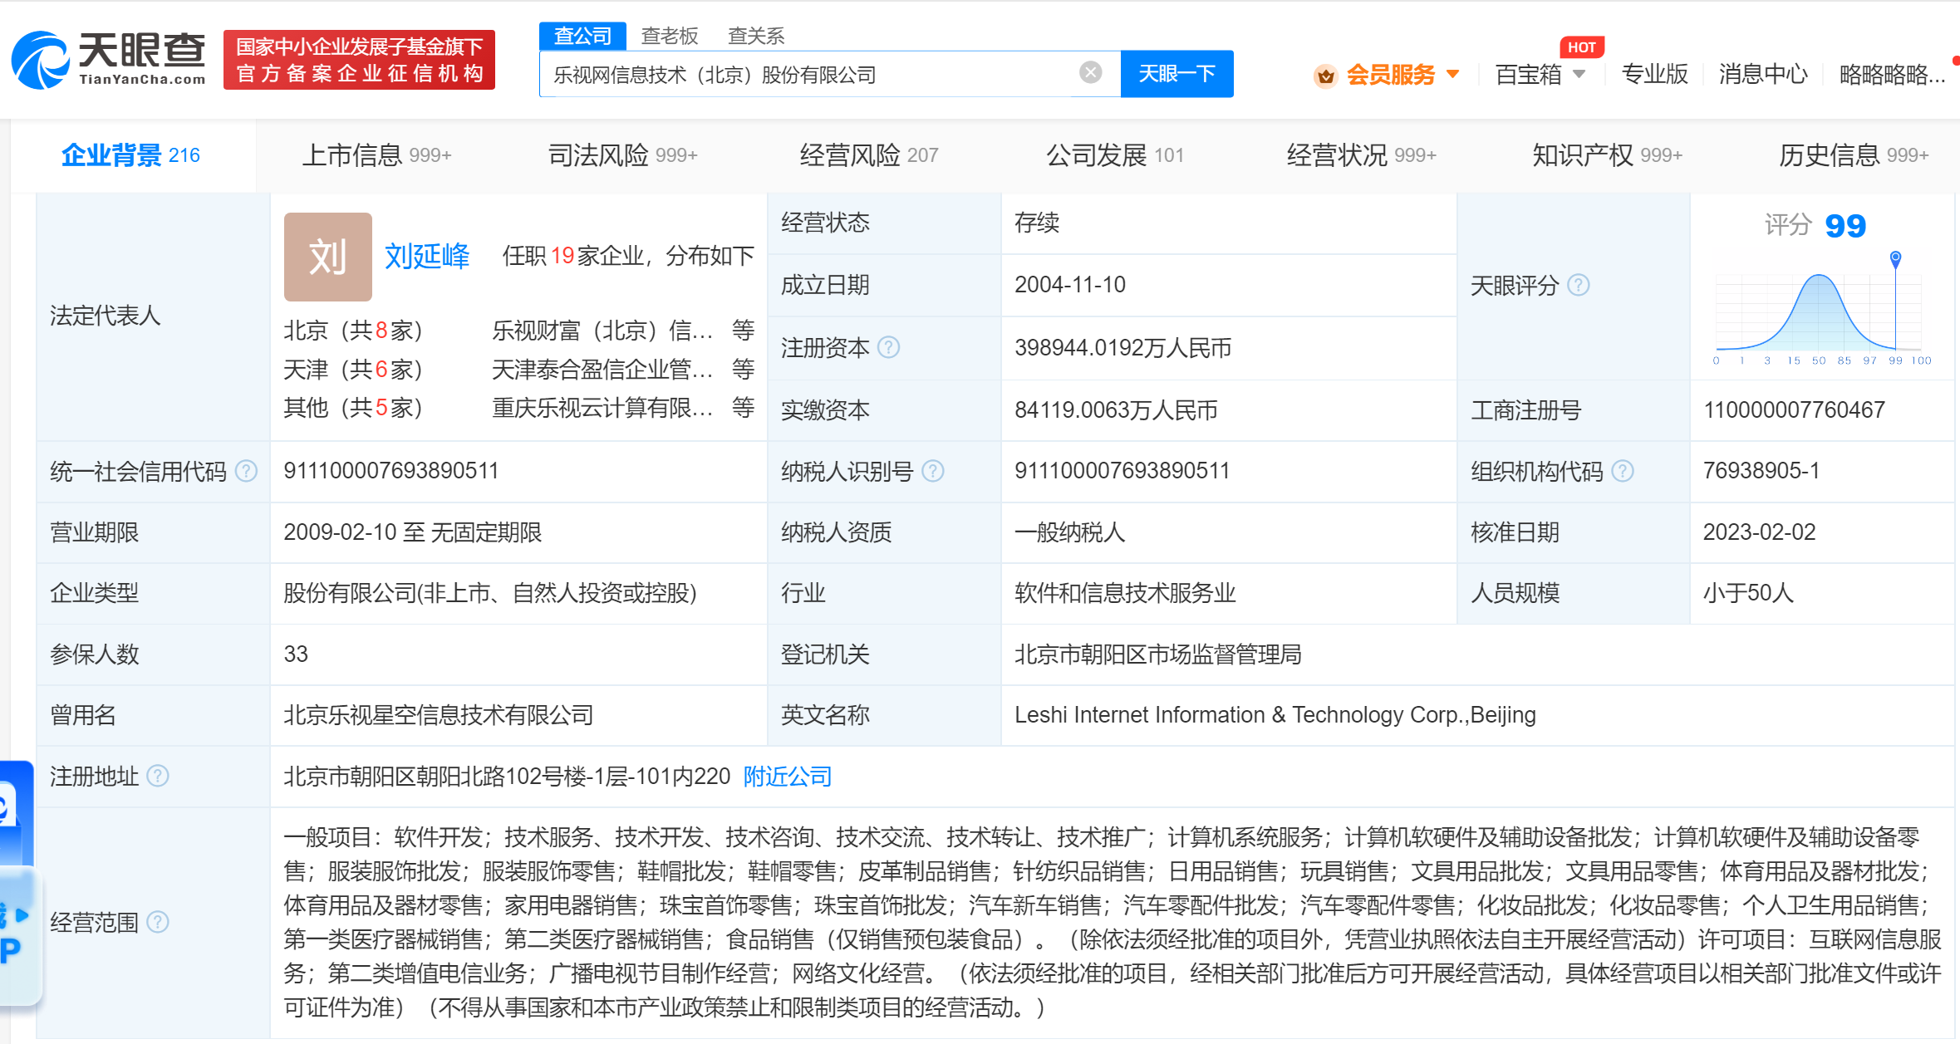Open help icon next to 经营范围
1960x1044 pixels.
click(x=157, y=922)
